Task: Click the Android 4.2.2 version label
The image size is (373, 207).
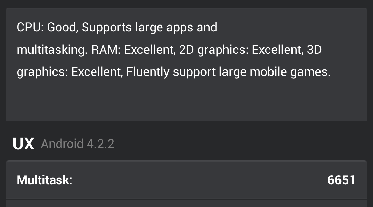Action: click(77, 144)
